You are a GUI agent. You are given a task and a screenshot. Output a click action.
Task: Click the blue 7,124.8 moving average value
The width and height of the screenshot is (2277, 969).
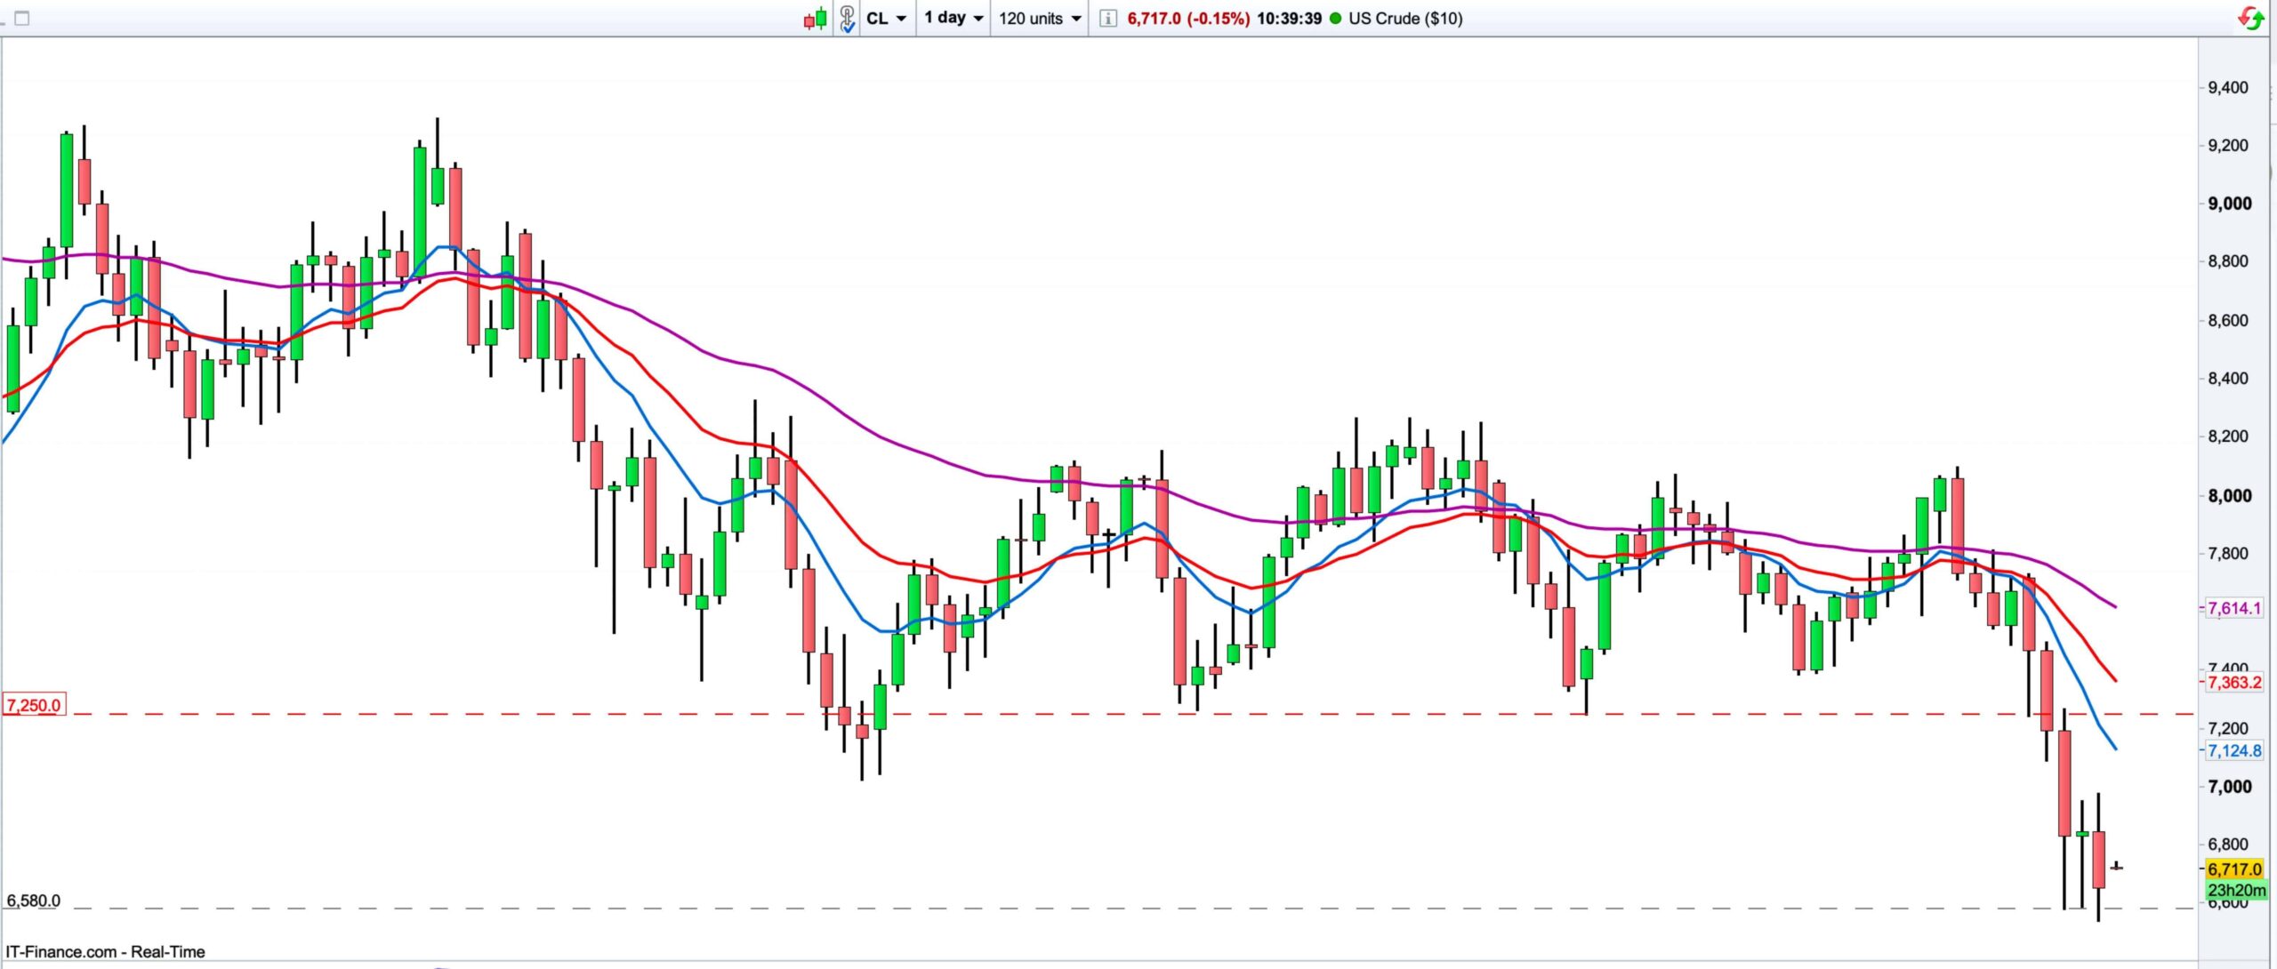pos(2234,750)
